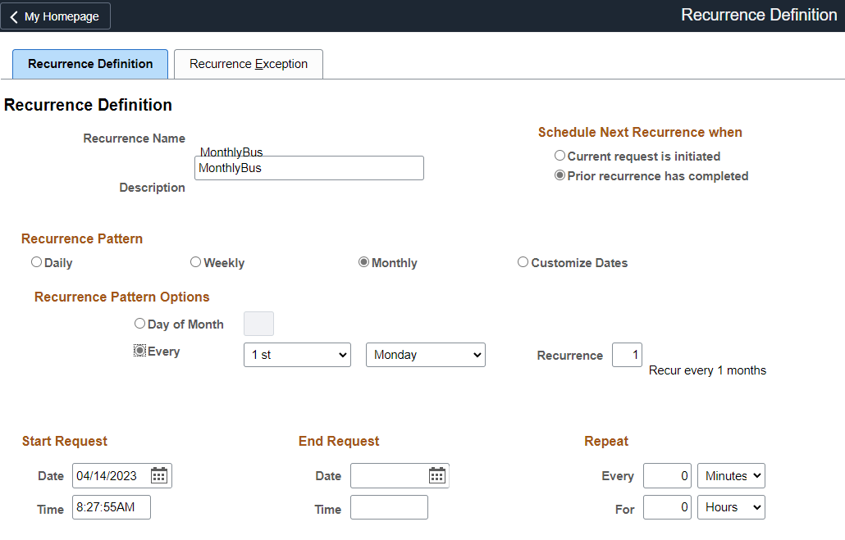Click the Start Request Time field
Image resolution: width=845 pixels, height=540 pixels.
[x=111, y=506]
